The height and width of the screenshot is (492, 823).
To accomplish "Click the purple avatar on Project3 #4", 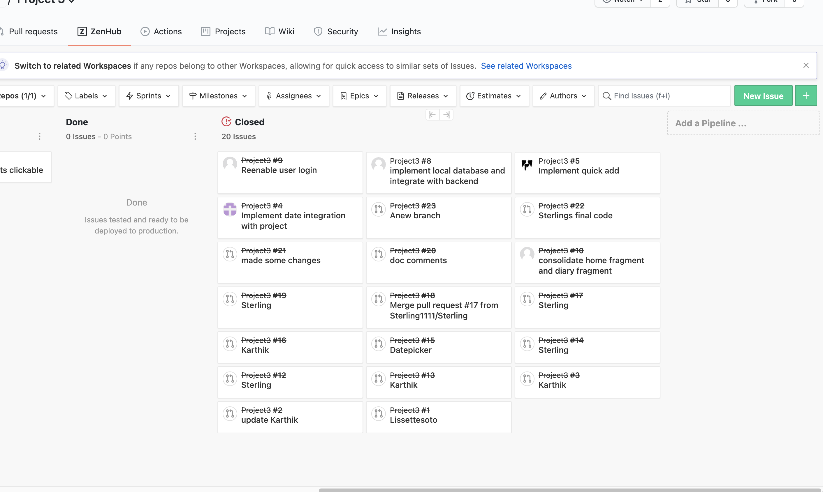I will 230,209.
